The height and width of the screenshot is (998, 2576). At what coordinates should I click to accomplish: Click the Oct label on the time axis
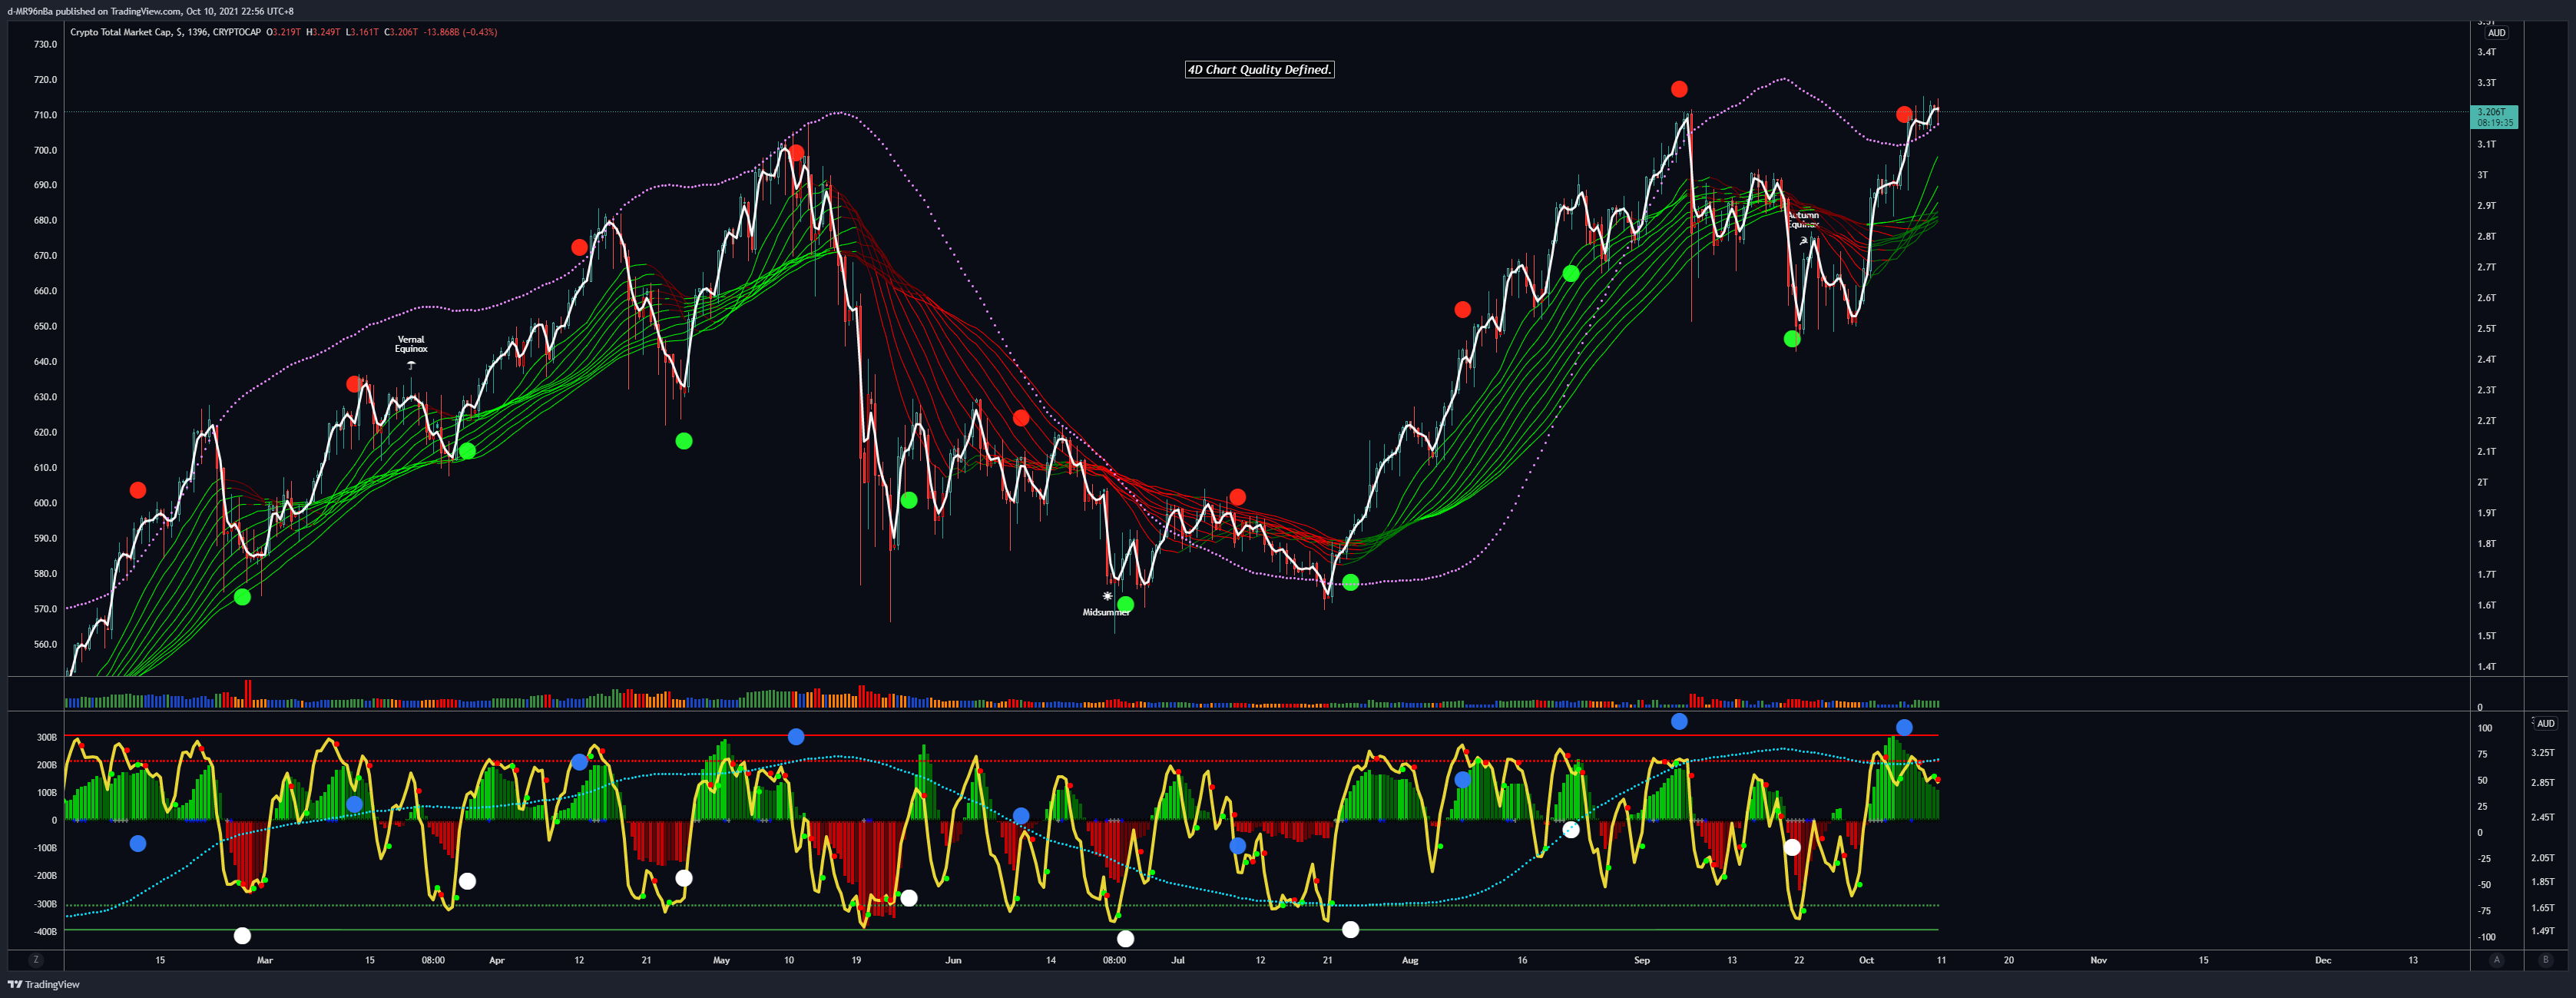click(1866, 960)
